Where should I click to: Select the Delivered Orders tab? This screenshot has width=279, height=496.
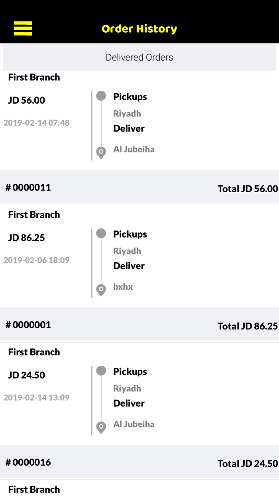pos(139,57)
